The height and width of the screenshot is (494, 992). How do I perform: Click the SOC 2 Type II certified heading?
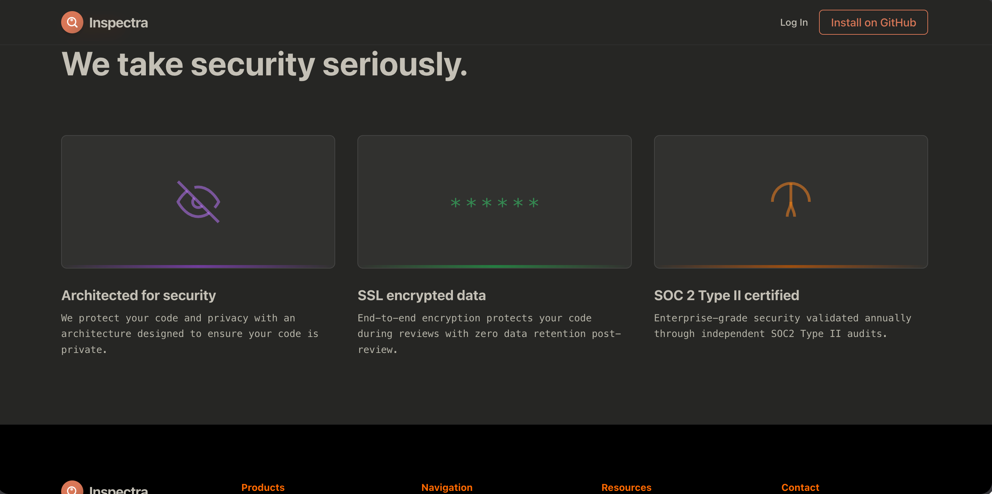tap(726, 295)
